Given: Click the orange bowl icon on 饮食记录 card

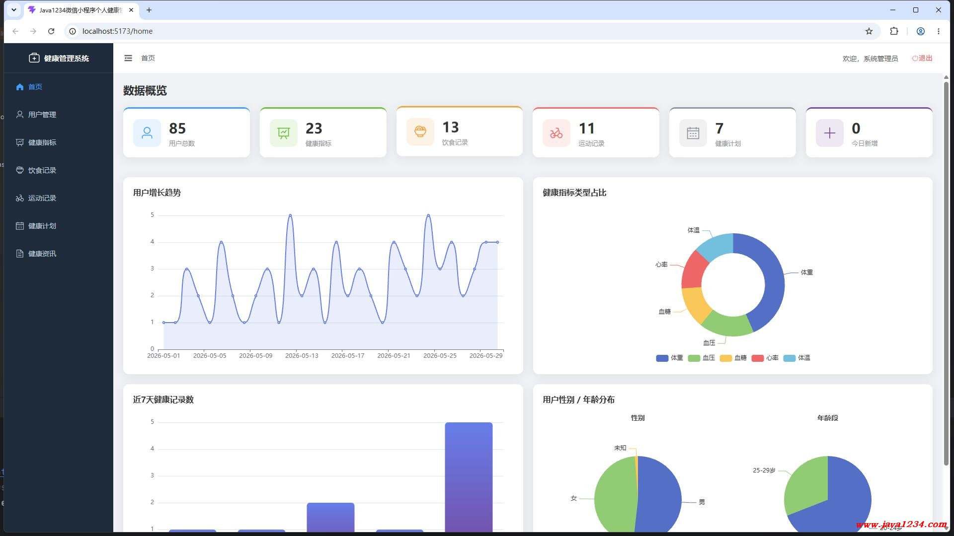Looking at the screenshot, I should 420,132.
